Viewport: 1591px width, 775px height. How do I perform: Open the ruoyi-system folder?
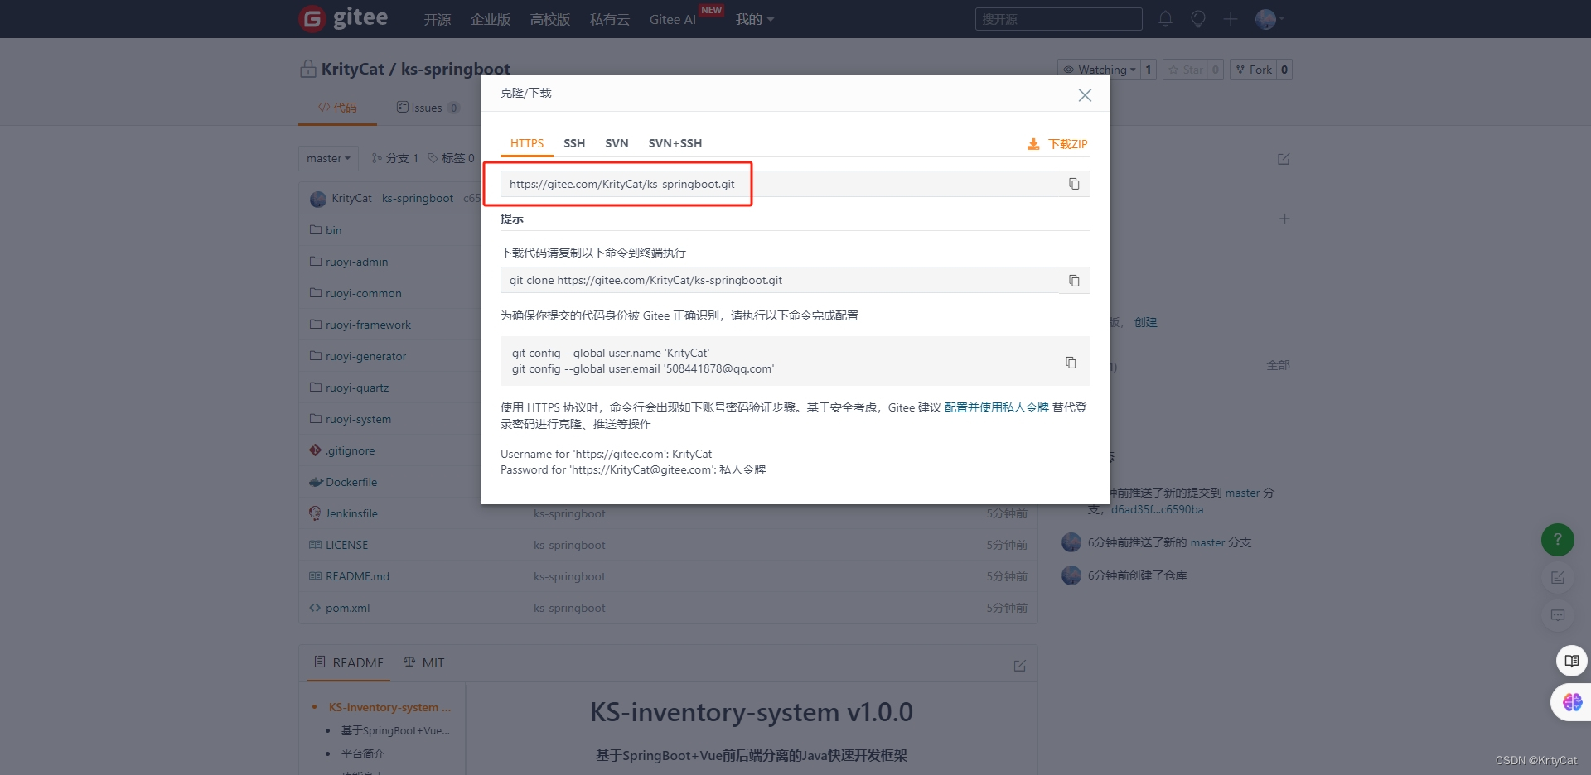click(x=358, y=419)
